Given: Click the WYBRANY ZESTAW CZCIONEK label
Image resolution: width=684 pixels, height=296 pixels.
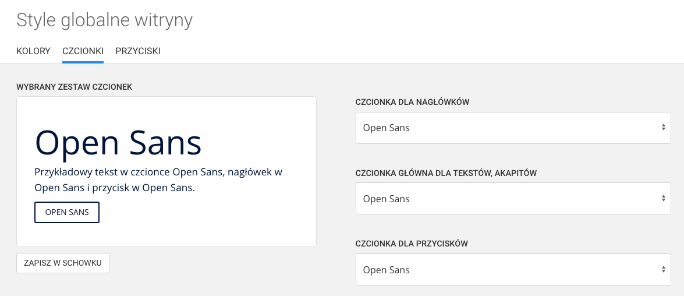Looking at the screenshot, I should pos(75,87).
